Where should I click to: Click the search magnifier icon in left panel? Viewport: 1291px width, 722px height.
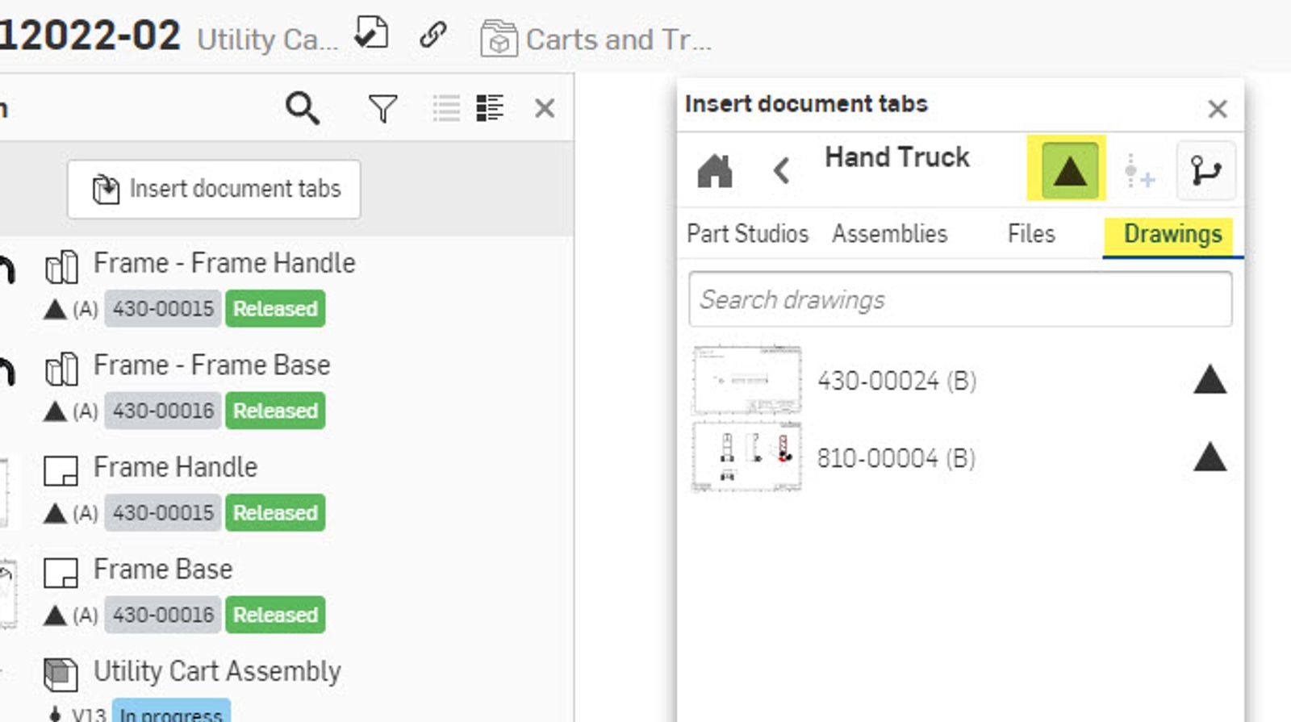(303, 107)
